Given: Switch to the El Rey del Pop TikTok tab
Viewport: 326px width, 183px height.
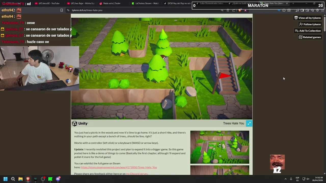Looking at the screenshot, I should (x=178, y=3).
